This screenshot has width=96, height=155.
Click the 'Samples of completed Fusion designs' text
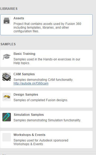tap(41, 100)
